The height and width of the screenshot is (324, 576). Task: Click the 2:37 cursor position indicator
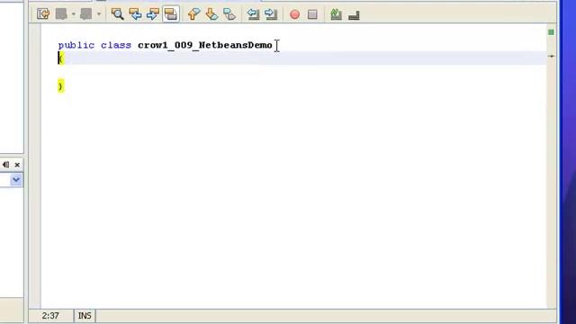point(50,316)
